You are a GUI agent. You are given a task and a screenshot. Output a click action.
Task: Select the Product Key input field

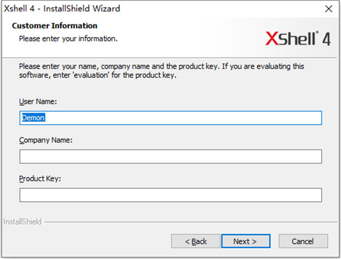tap(170, 195)
